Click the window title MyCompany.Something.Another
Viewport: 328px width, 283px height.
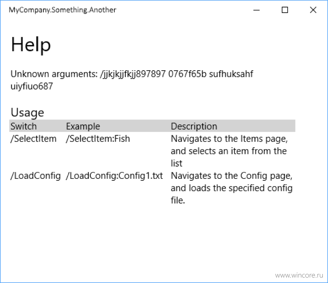(62, 10)
